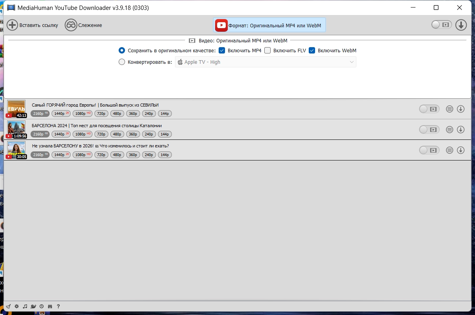Click the clock icon in status bar
This screenshot has width=475, height=315.
(42, 307)
